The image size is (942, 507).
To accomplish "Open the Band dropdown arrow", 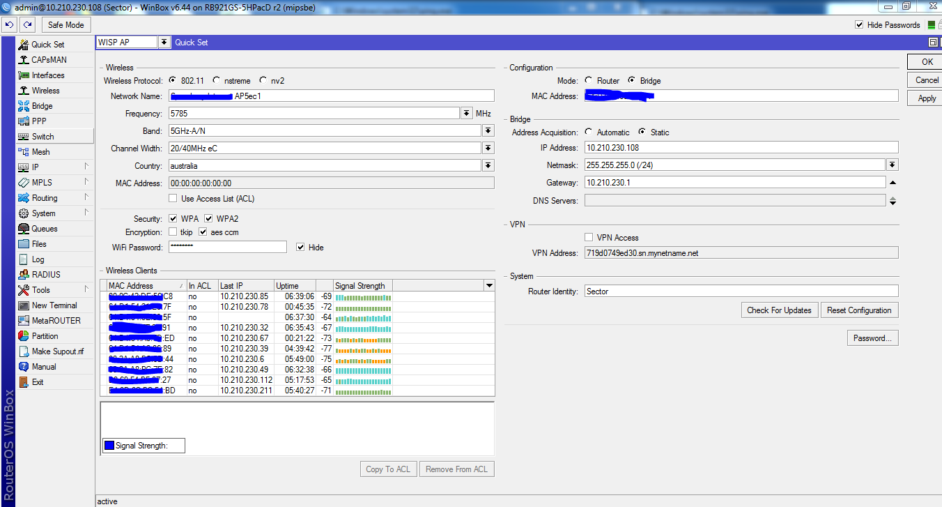I will click(x=488, y=130).
